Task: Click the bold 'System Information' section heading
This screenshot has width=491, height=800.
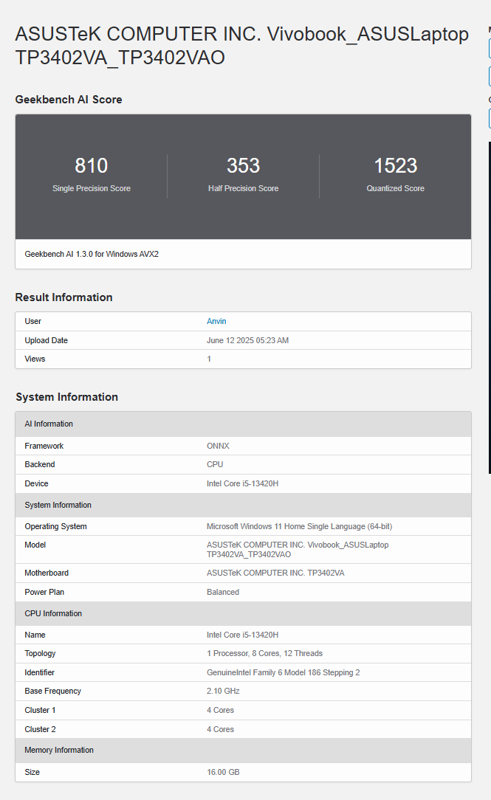Action: tap(67, 397)
